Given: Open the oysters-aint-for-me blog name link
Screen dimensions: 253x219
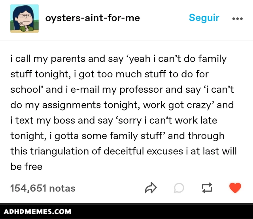Looking at the screenshot, I should click(93, 18).
